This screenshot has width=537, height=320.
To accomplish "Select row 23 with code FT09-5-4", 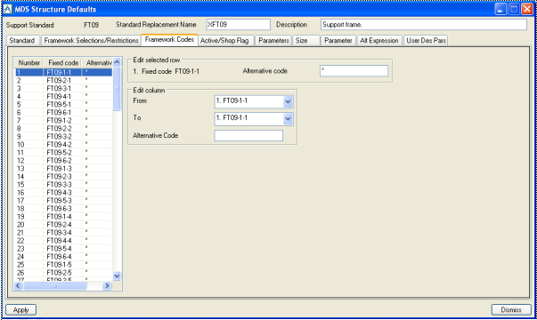I will click(x=63, y=249).
